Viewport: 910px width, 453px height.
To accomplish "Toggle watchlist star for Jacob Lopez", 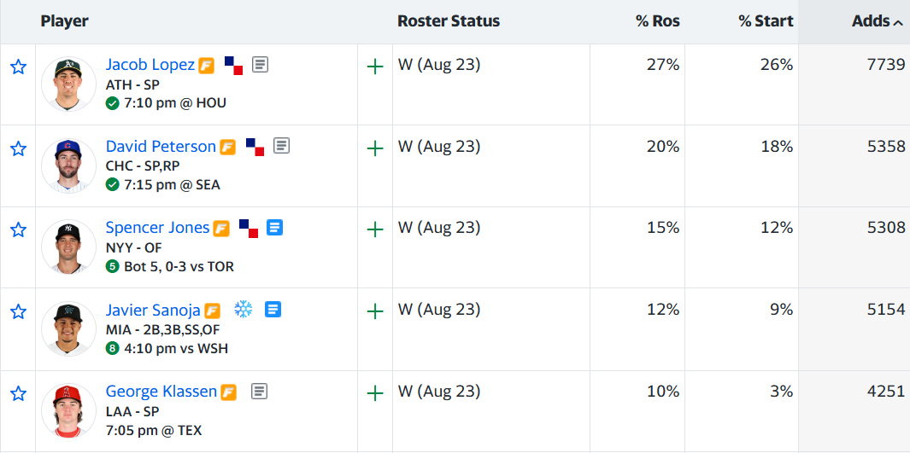I will coord(19,67).
